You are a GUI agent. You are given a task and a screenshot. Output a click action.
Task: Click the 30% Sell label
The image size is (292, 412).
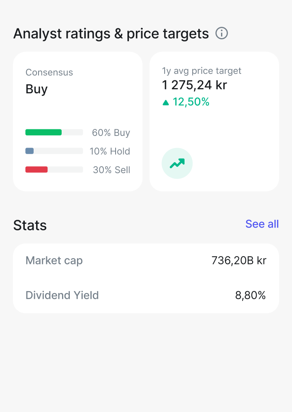click(112, 170)
